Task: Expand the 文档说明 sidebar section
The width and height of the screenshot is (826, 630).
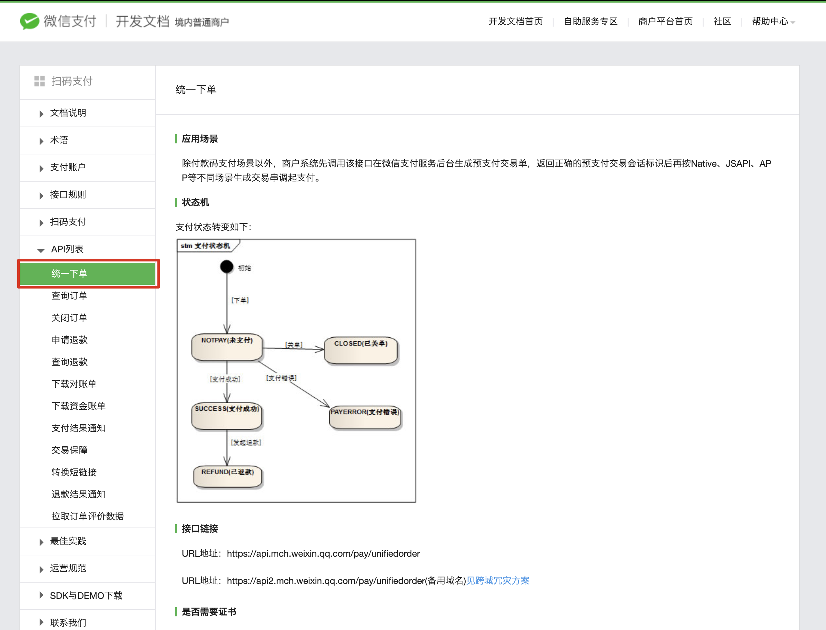Action: tap(68, 113)
